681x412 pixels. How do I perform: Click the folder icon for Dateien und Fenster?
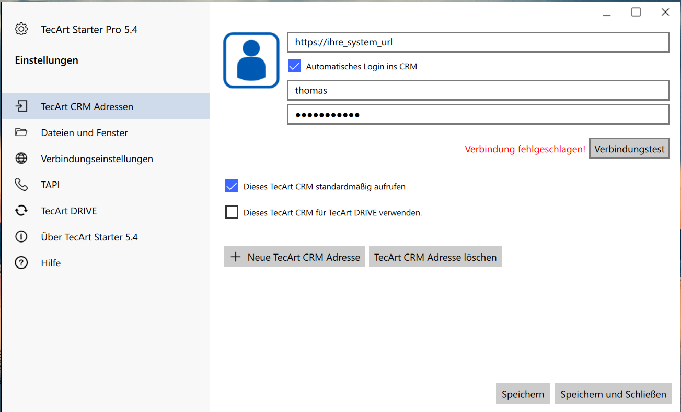(x=21, y=132)
